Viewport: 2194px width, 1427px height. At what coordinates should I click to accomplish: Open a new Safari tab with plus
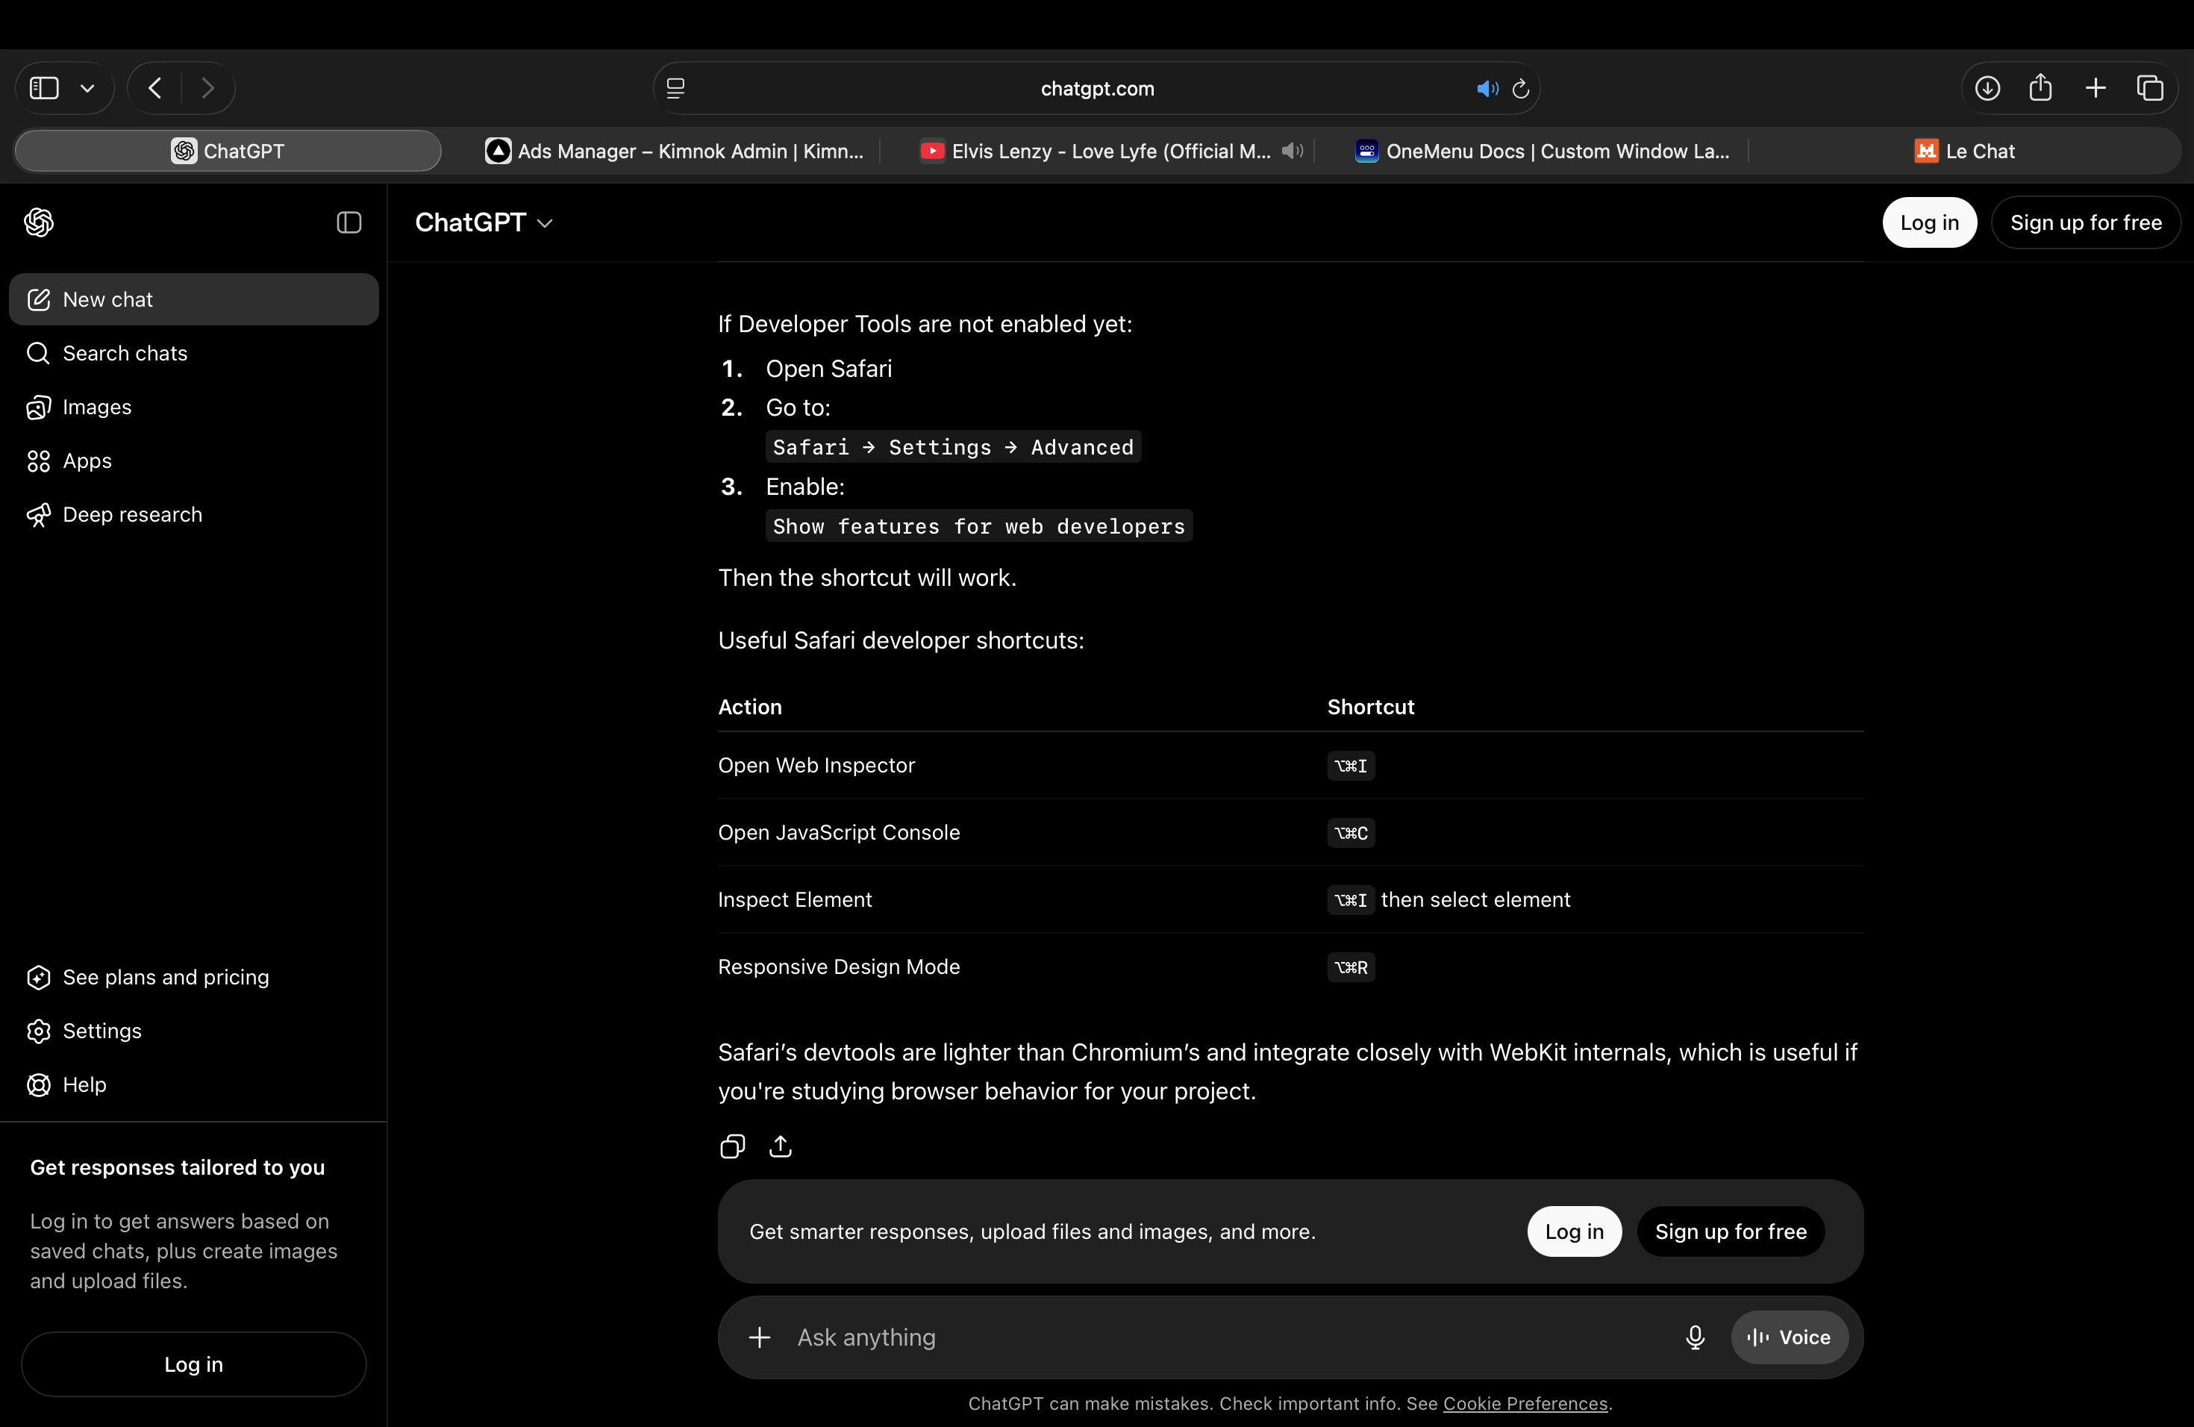coord(2095,89)
